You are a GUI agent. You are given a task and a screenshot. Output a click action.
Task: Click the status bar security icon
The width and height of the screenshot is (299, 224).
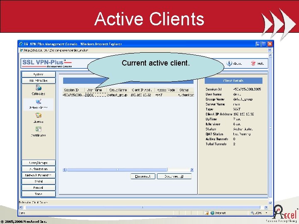(x=206, y=213)
